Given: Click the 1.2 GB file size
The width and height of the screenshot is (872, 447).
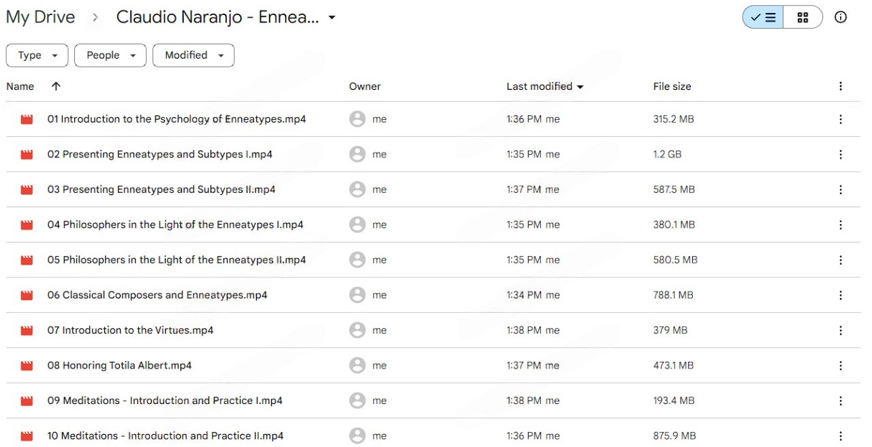Looking at the screenshot, I should click(x=668, y=155).
